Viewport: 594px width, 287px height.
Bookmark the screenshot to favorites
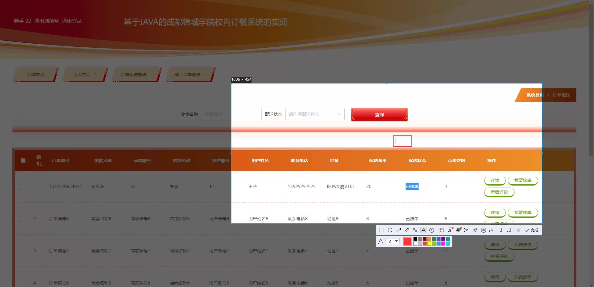click(x=509, y=230)
